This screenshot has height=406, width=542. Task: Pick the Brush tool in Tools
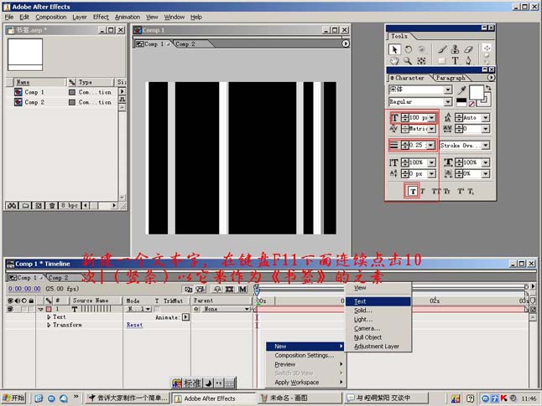pos(442,49)
